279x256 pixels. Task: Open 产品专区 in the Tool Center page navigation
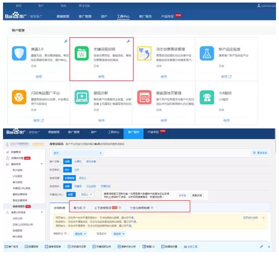[x=167, y=17]
